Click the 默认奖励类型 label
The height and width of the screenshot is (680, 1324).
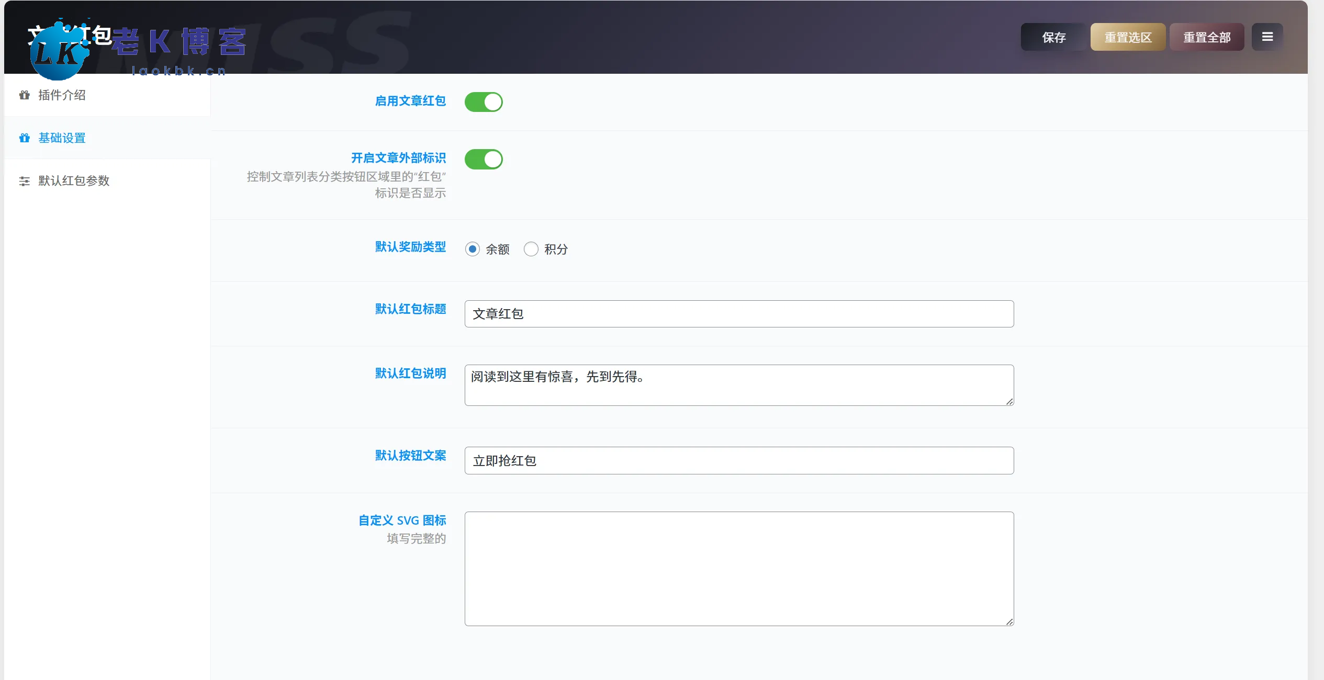pyautogui.click(x=410, y=247)
